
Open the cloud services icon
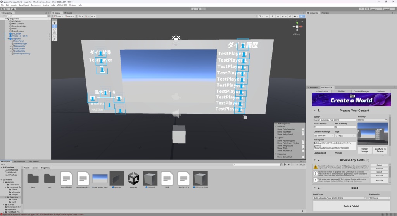pos(14,9)
